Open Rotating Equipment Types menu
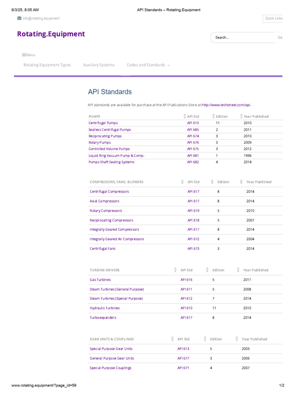The height and width of the screenshot is (395, 296). point(47,65)
